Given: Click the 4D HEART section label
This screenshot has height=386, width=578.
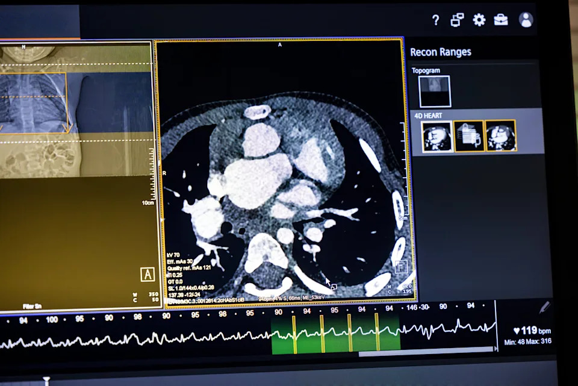Looking at the screenshot, I should coord(428,116).
